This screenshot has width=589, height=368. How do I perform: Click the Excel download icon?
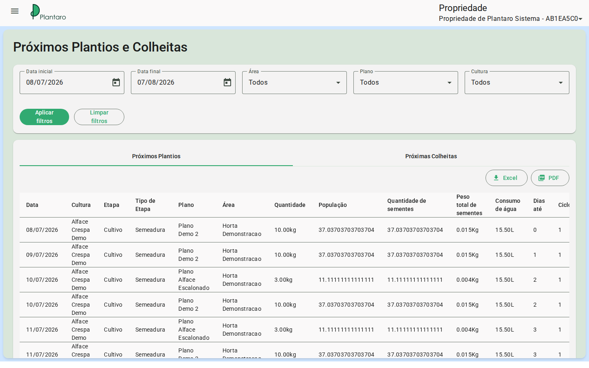496,178
